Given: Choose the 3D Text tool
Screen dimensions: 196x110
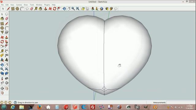Looking at the screenshot, I should coord(6,60).
